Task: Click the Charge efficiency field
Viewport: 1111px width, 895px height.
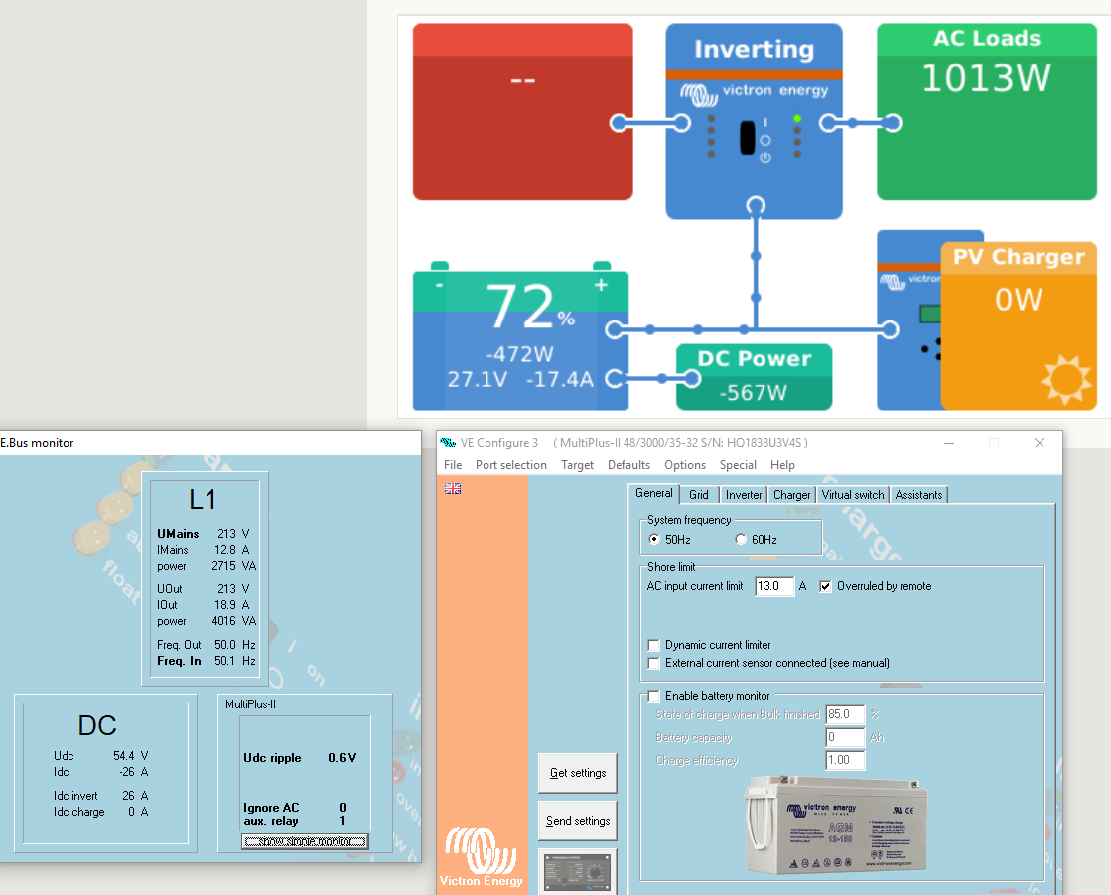Action: point(845,760)
